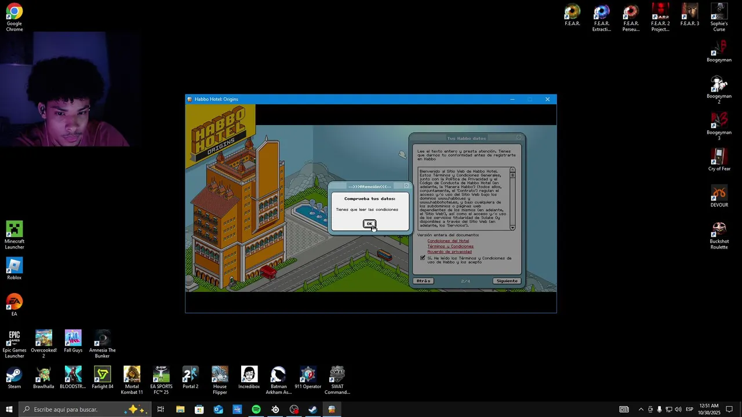This screenshot has height=417, width=742.
Task: Click OK in the Atención dialog
Action: [369, 224]
